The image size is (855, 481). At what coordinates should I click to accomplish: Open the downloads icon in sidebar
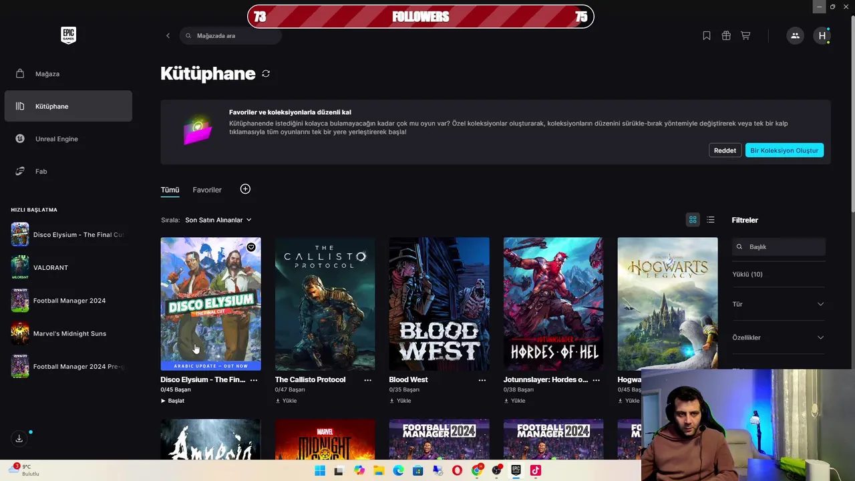(19, 438)
